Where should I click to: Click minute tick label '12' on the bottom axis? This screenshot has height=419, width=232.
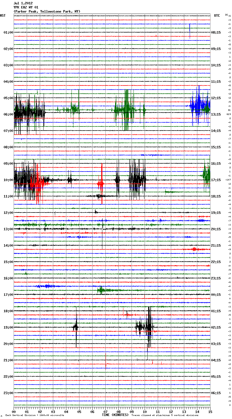[171, 411]
